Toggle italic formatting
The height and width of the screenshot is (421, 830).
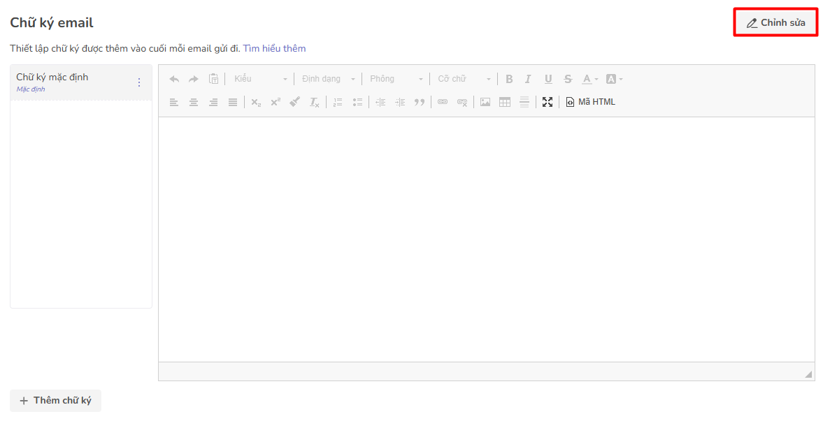coord(529,79)
